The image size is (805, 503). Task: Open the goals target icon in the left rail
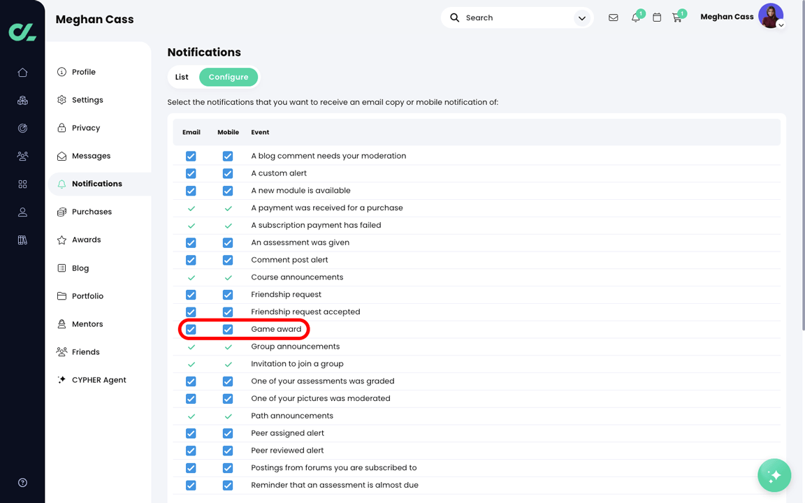coord(22,129)
